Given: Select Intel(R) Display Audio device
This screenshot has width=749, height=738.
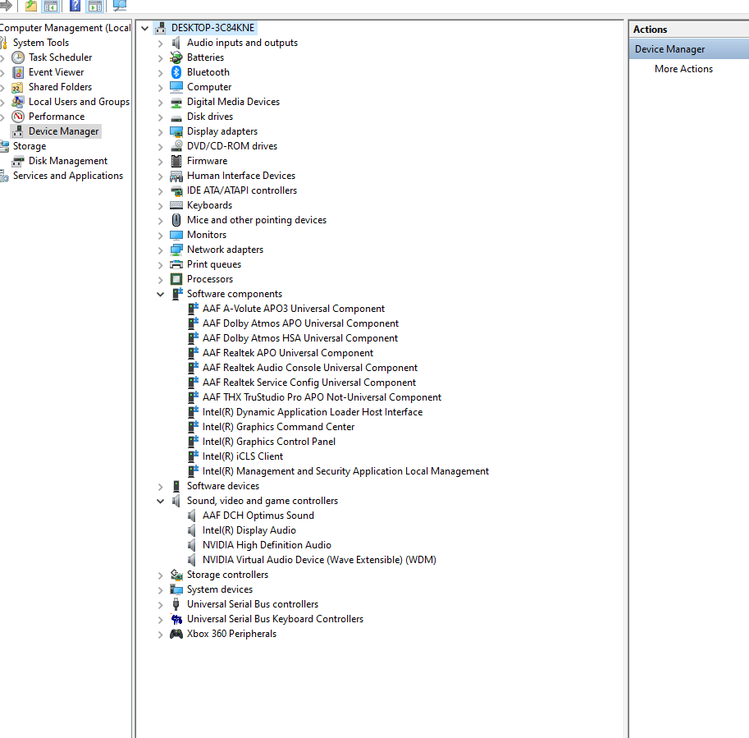Looking at the screenshot, I should (x=249, y=530).
